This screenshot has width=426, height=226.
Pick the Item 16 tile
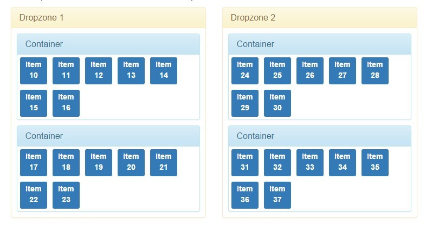click(x=66, y=103)
